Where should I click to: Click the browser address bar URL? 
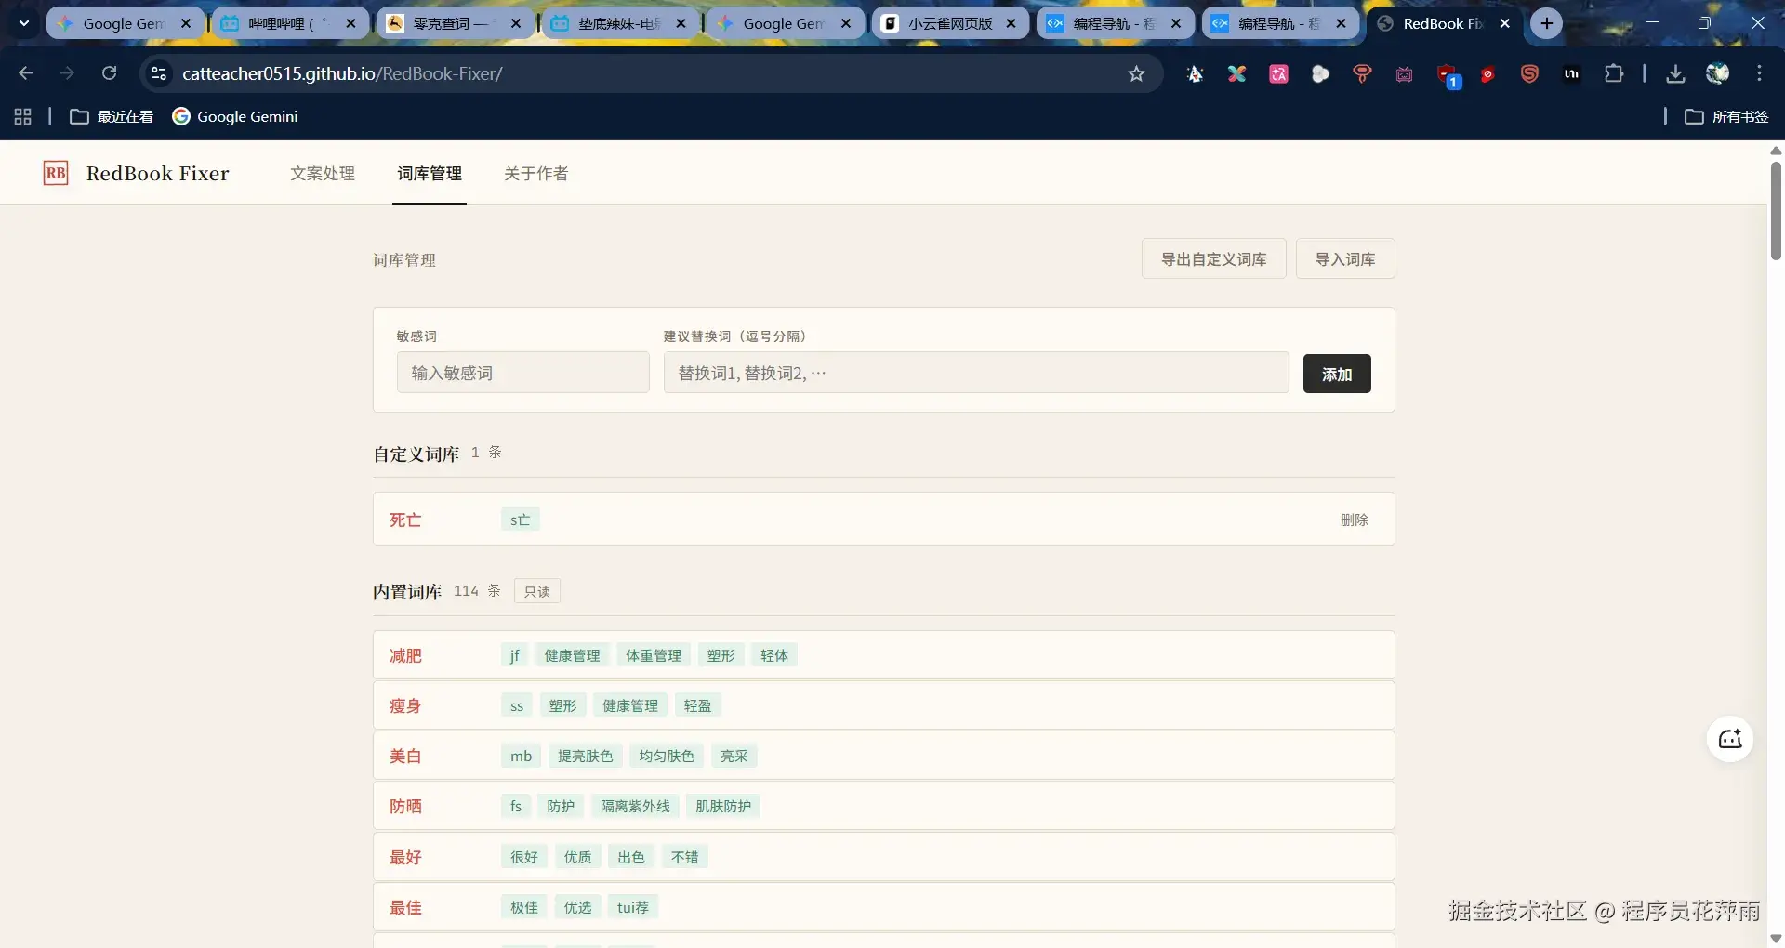coord(342,73)
